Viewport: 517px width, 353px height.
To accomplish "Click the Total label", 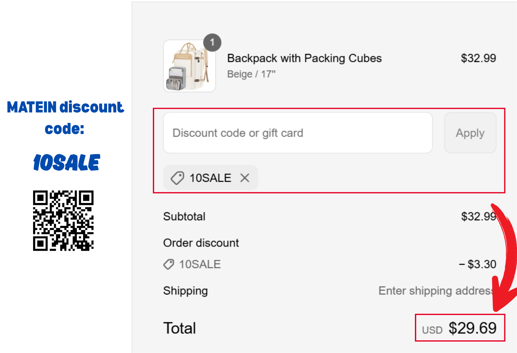I will pyautogui.click(x=180, y=328).
